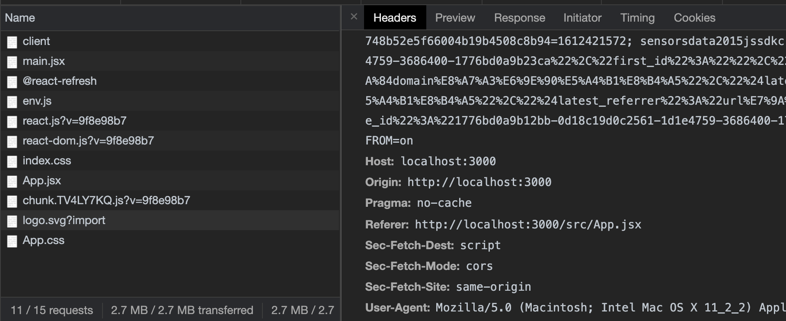Open the Preview tab
This screenshot has height=321, width=786.
[455, 18]
